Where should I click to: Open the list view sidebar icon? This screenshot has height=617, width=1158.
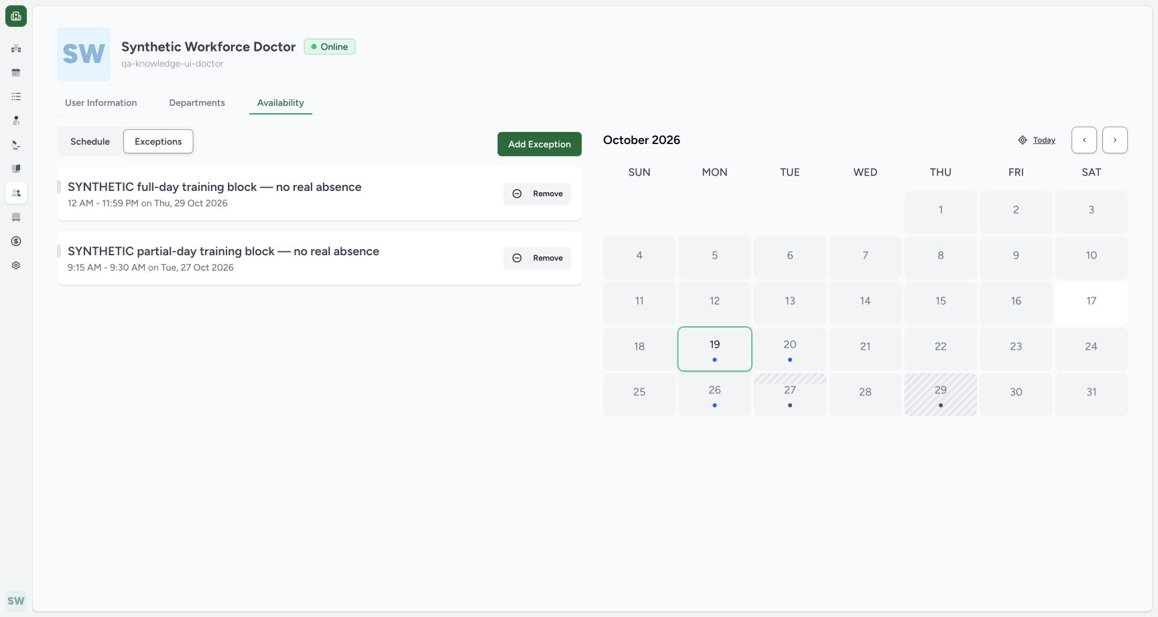[16, 96]
